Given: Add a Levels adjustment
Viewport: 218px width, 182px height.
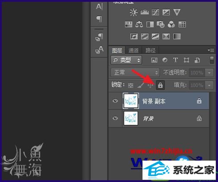Looking at the screenshot, I should pos(145,12).
